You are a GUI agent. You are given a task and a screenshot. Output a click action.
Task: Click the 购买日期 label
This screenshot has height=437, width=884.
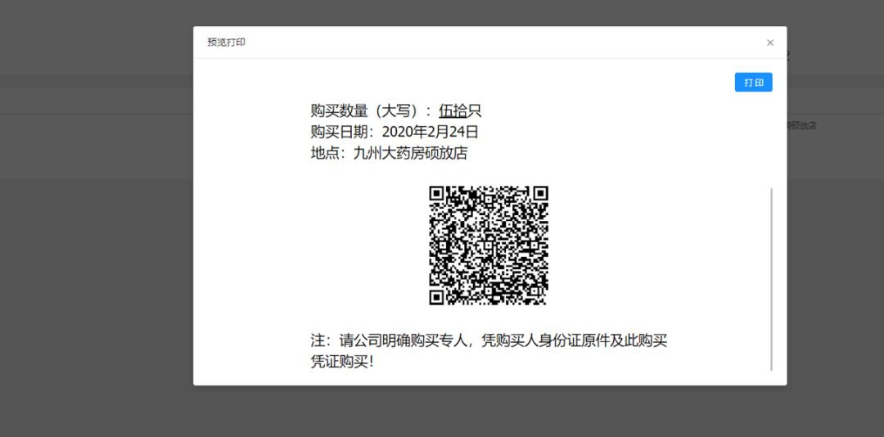(342, 132)
